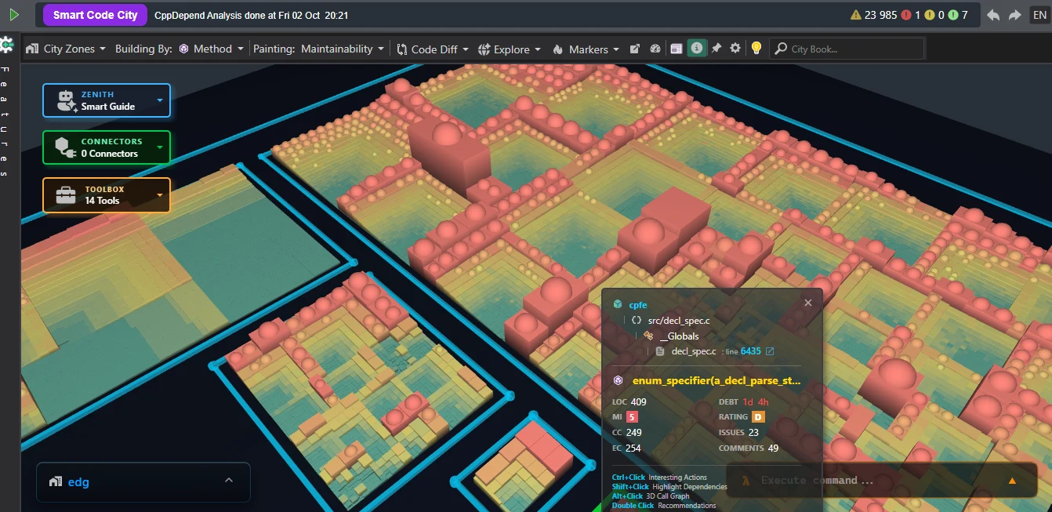Close the method info popup
The image size is (1052, 512).
[x=808, y=303]
